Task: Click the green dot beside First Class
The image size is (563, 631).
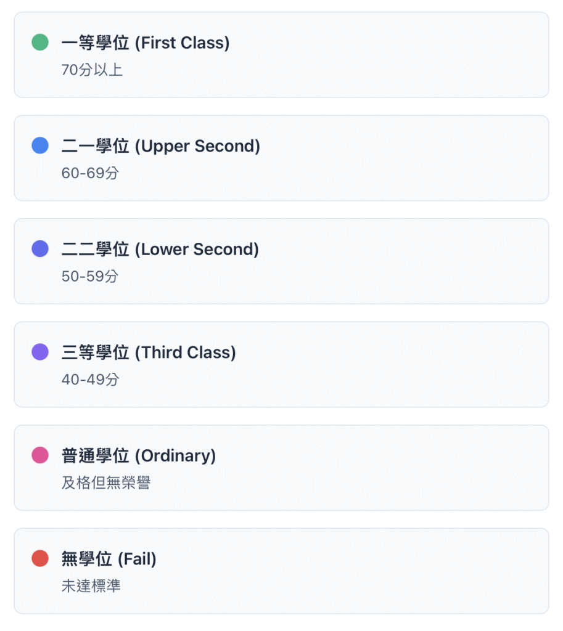Action: click(40, 43)
